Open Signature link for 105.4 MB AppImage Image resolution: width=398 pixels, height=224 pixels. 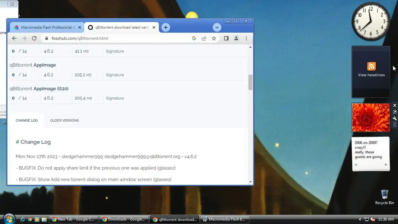(x=115, y=98)
